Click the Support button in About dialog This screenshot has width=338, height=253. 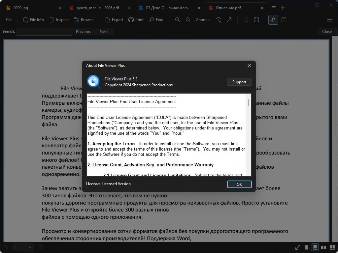(x=239, y=82)
